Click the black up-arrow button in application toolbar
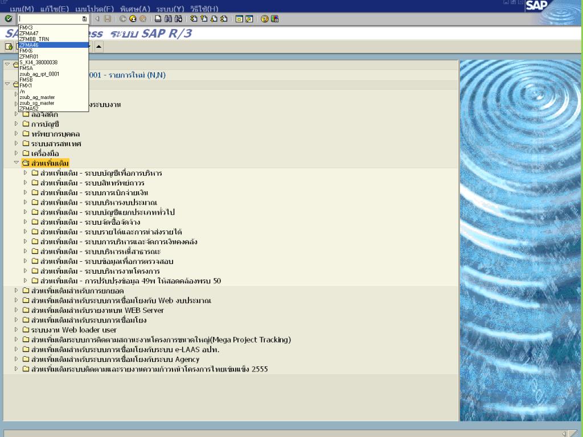Viewport: 583px width, 437px height. (x=98, y=47)
